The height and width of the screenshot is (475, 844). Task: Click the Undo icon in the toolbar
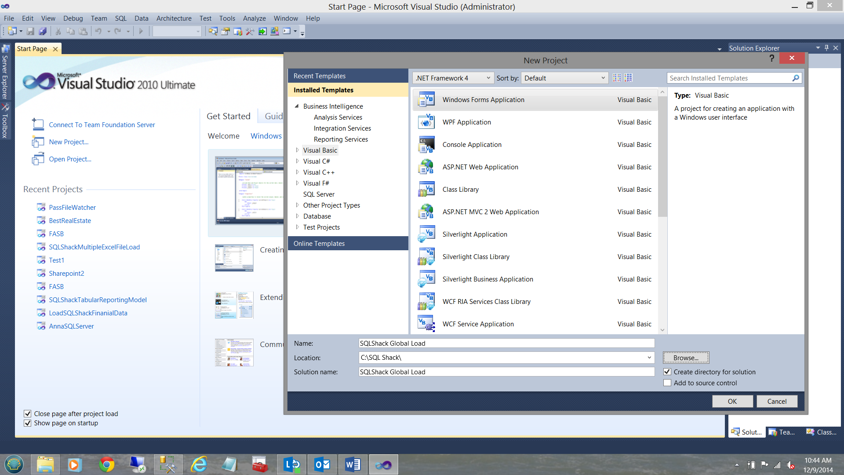point(100,31)
